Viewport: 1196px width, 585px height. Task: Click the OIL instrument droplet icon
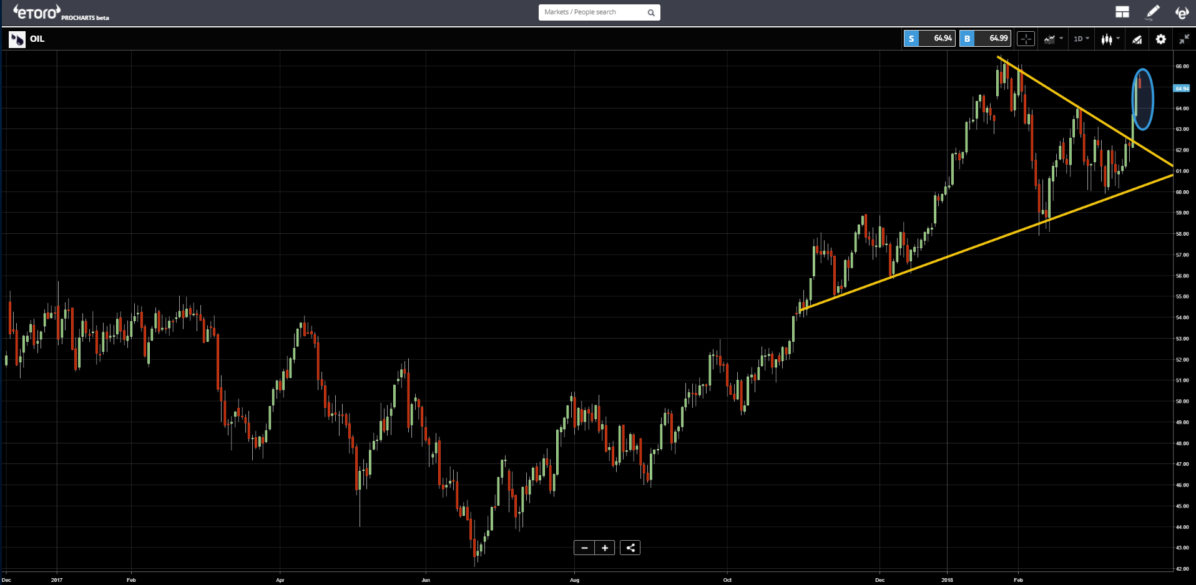[17, 39]
